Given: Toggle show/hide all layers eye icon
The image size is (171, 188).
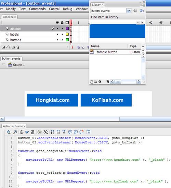Looking at the screenshot, I should click(x=57, y=22).
